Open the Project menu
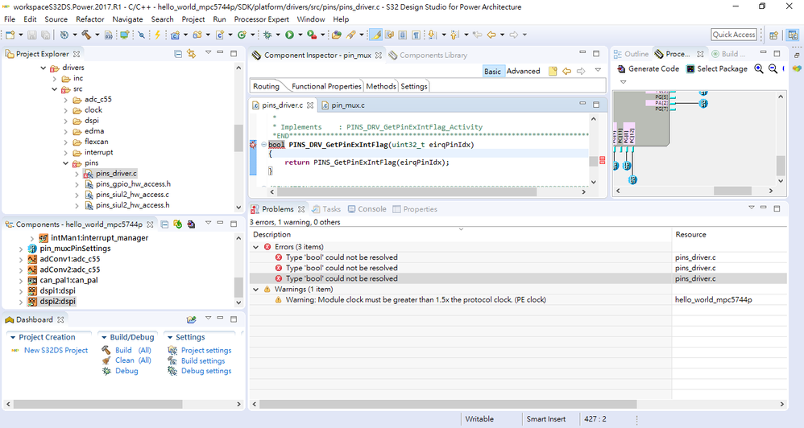Screen dimensions: 804x428 pos(193,19)
